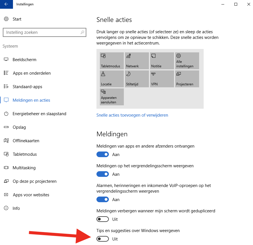This screenshot has height=245, width=253.
Task: Toggle hide notifications when screen is duplicated
Action: click(x=103, y=219)
